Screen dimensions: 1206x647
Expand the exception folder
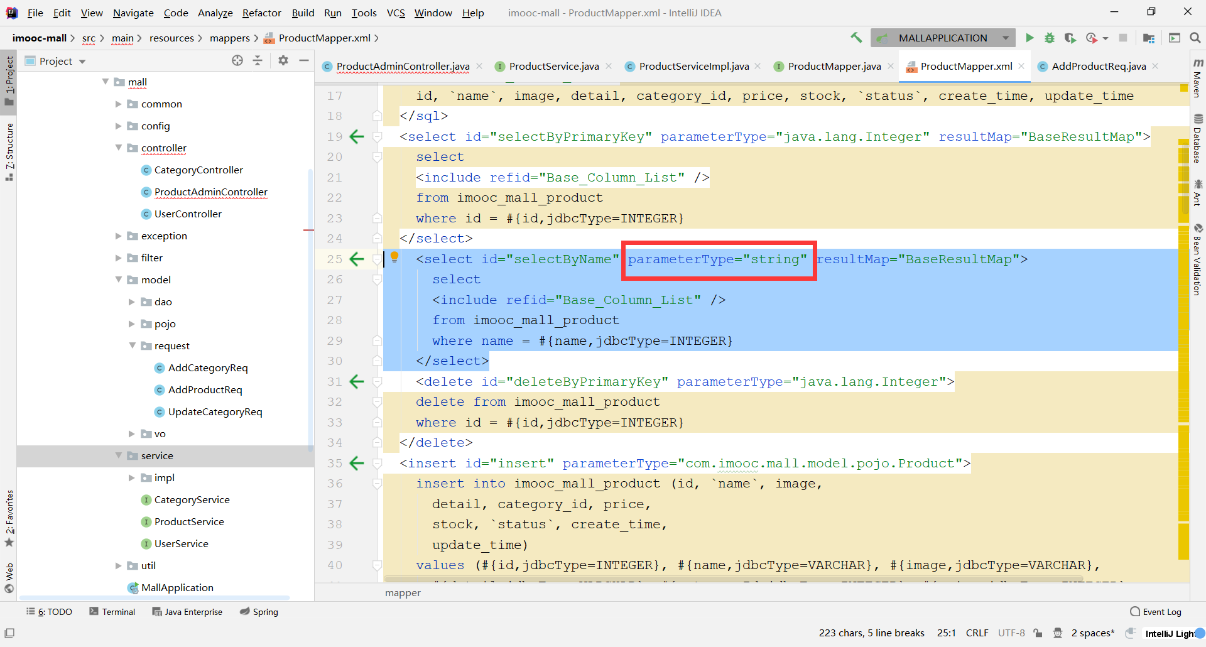[x=118, y=236]
